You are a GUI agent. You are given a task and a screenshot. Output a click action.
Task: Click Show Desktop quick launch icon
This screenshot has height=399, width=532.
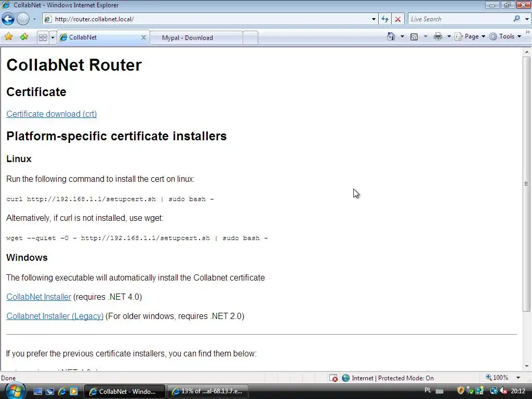(37, 392)
